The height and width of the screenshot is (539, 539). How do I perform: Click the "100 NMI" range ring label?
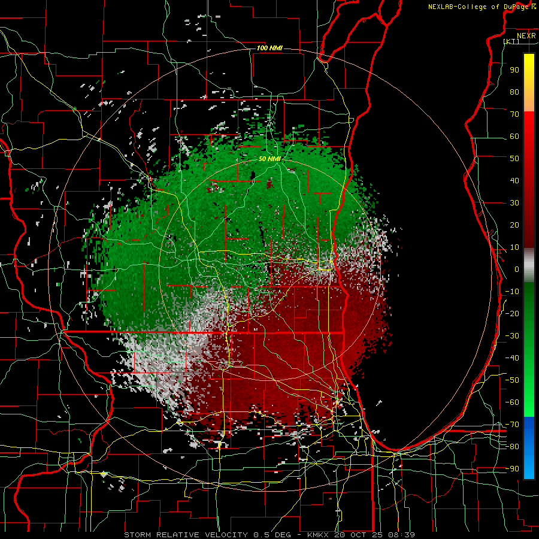(269, 48)
